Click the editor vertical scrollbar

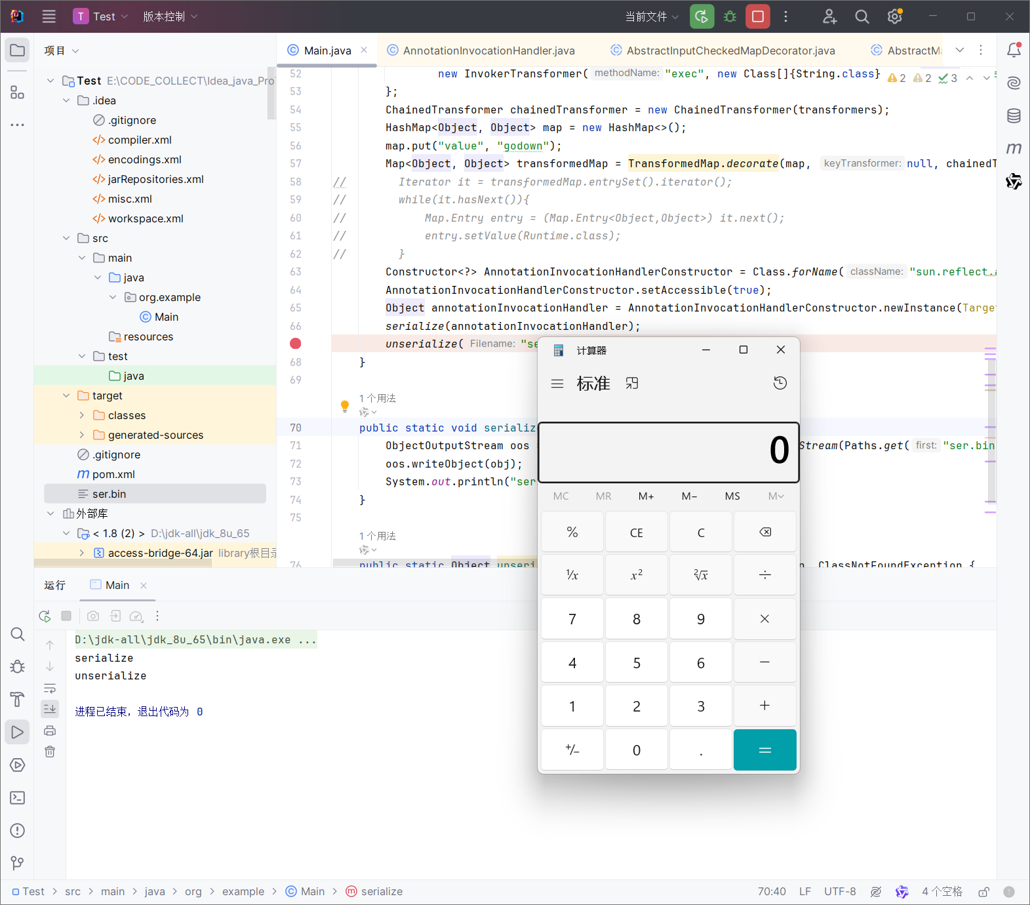[x=991, y=433]
